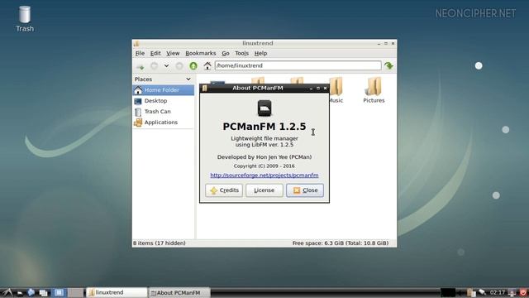Open the Go menu

226,53
